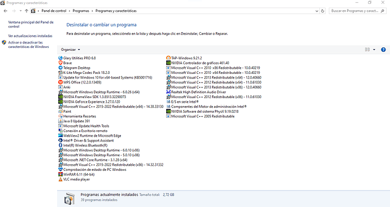The width and height of the screenshot is (390, 207).
Task: Select the Anki program icon
Action: click(x=60, y=87)
